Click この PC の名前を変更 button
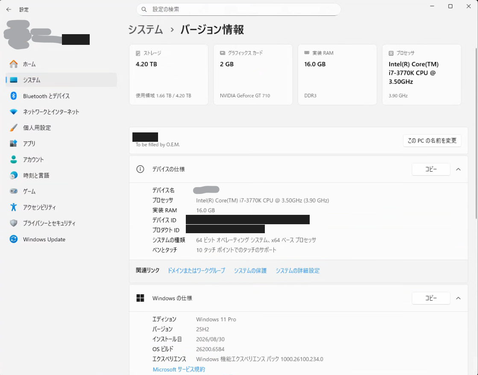The height and width of the screenshot is (375, 478). pyautogui.click(x=432, y=141)
